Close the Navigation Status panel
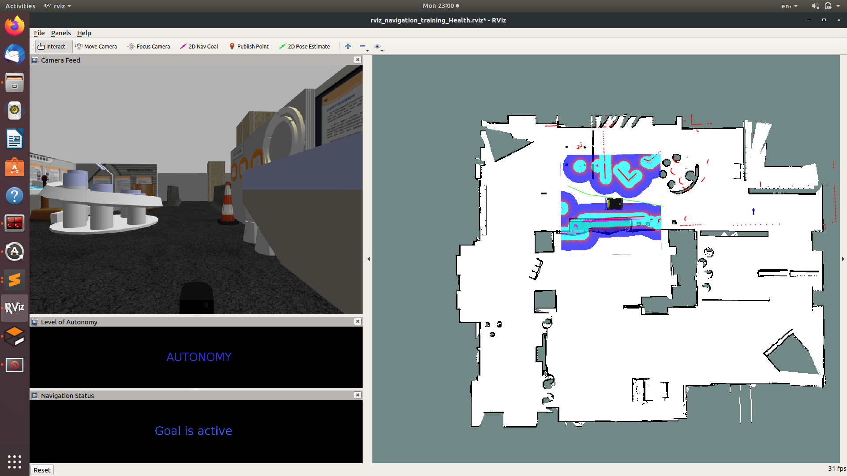This screenshot has height=476, width=847. click(x=358, y=395)
